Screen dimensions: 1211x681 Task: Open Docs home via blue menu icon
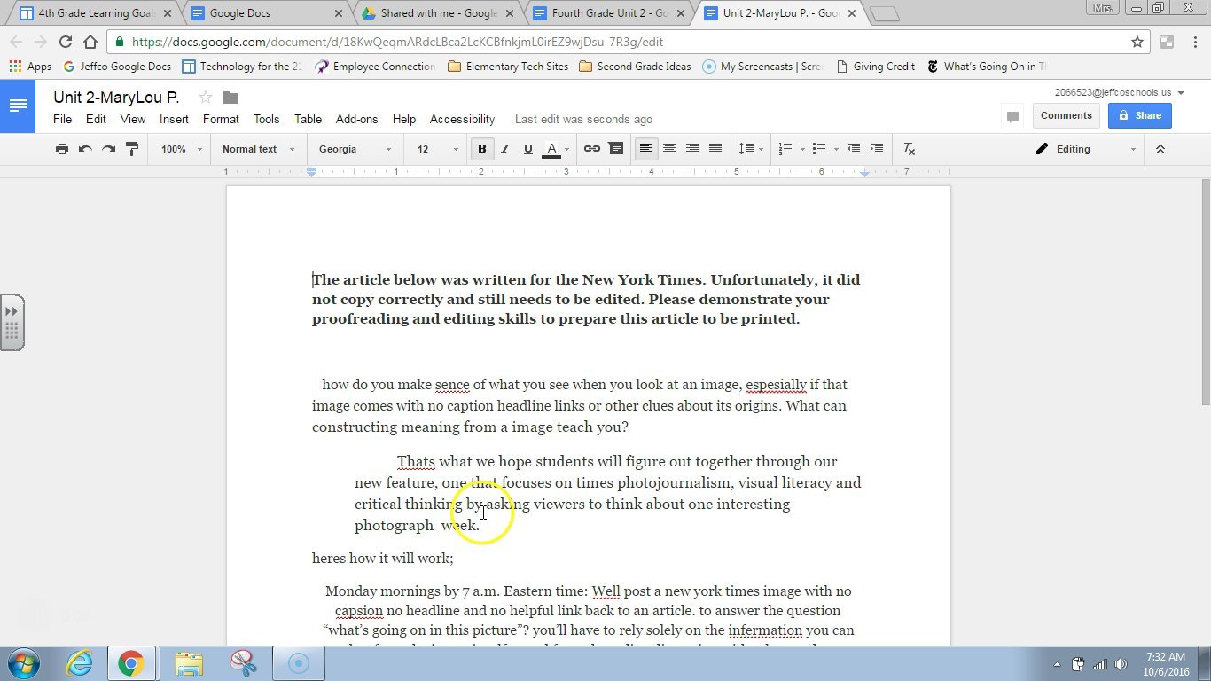pyautogui.click(x=18, y=106)
